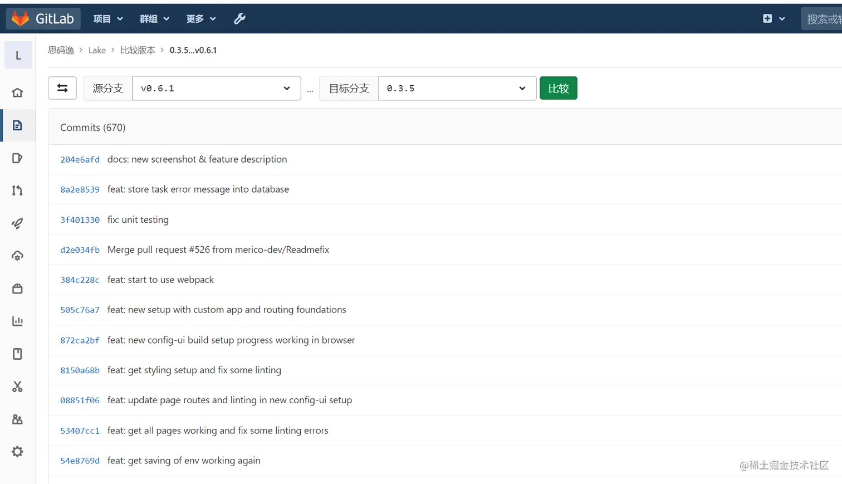The width and height of the screenshot is (842, 484).
Task: Open commit hash 8150a68b
Action: click(80, 370)
